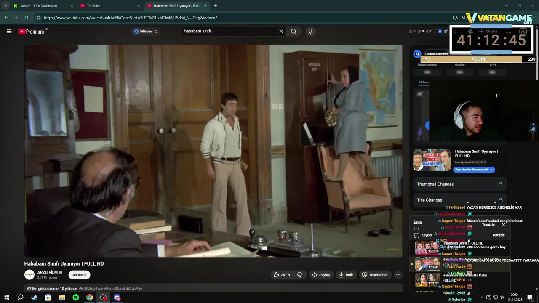Dislike the video with thumbs-down
Viewport: 539px width, 303px height.
[300, 275]
